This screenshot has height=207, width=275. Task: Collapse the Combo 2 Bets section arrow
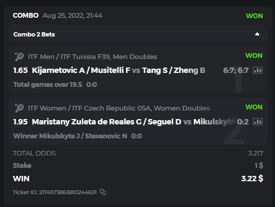(257, 34)
